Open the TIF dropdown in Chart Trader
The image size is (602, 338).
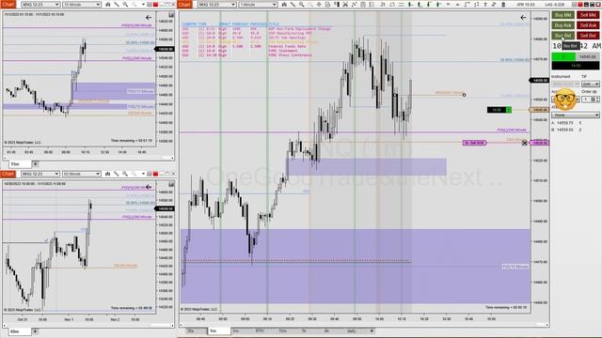(x=590, y=84)
